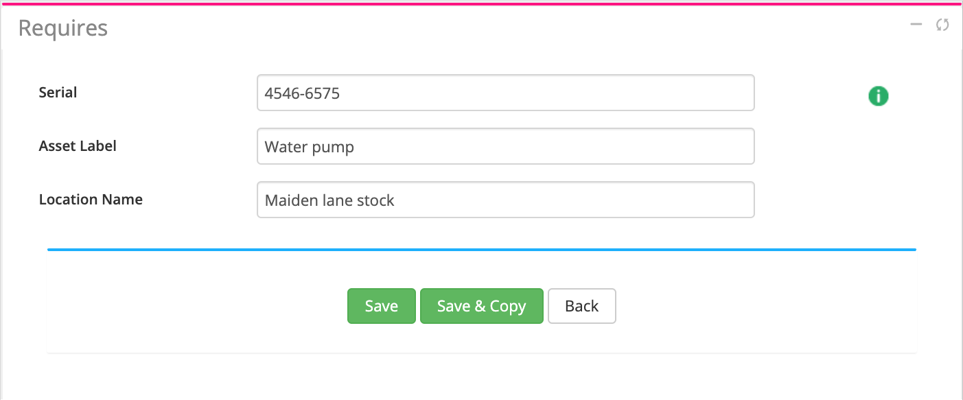
Task: Click the Save & Copy button
Action: [x=481, y=306]
